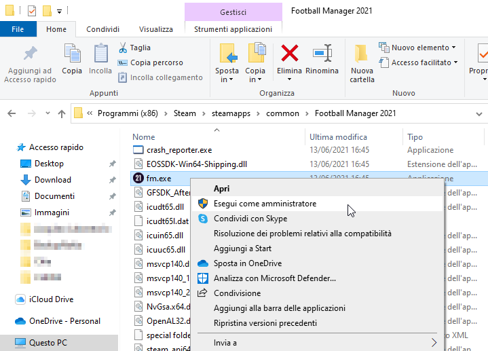Open OneDrive - Personal in sidebar
This screenshot has height=351, width=488.
pos(64,321)
